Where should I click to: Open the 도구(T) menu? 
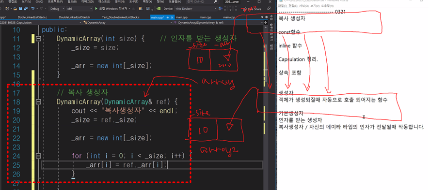[x=134, y=1]
